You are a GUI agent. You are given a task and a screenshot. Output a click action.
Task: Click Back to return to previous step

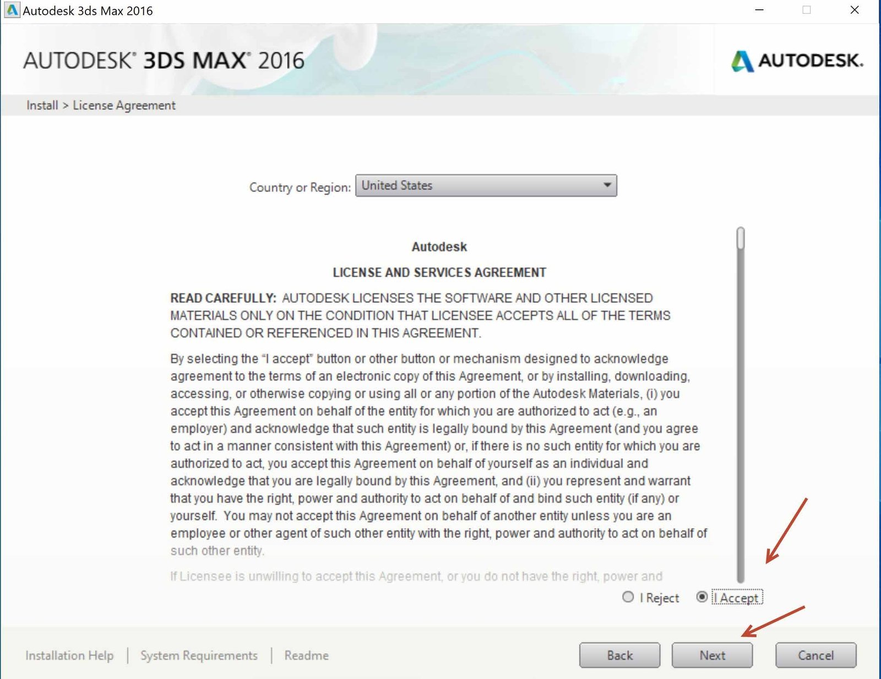pos(619,655)
